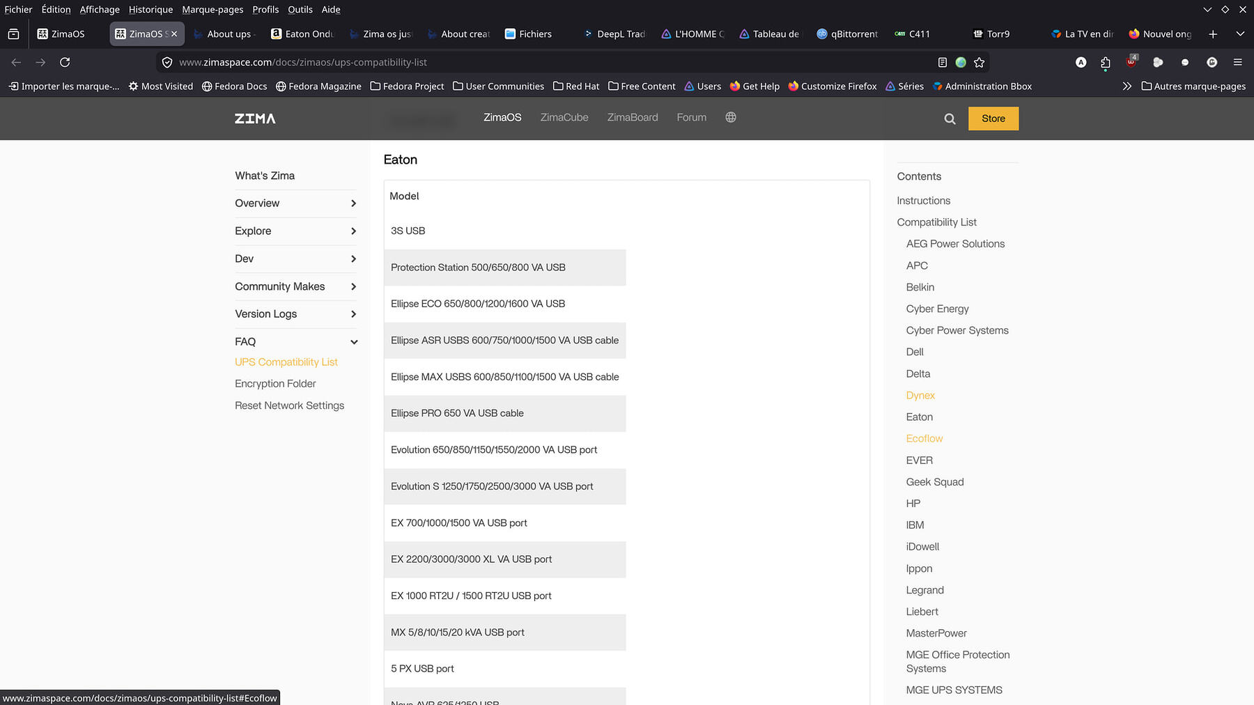Viewport: 1254px width, 705px height.
Task: Open the Séries bookmark
Action: 904,86
